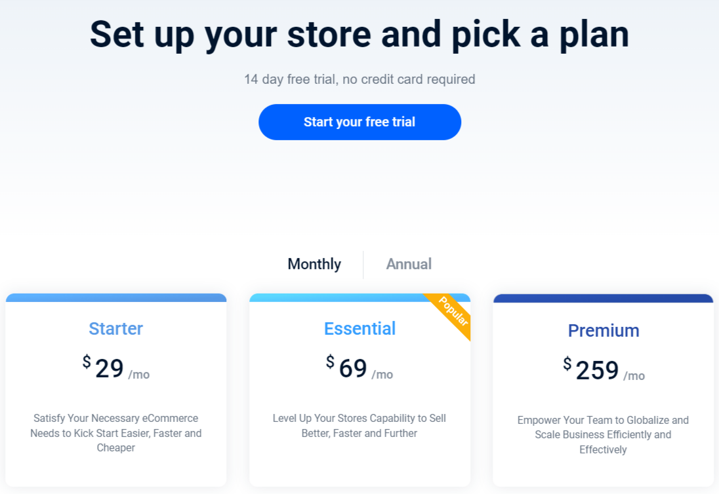Click the Premium plan description text
The height and width of the screenshot is (494, 719).
tap(603, 434)
